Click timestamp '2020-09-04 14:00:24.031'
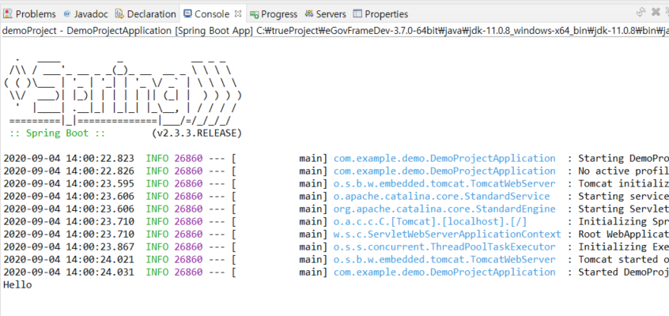The height and width of the screenshot is (316, 669). coord(69,272)
